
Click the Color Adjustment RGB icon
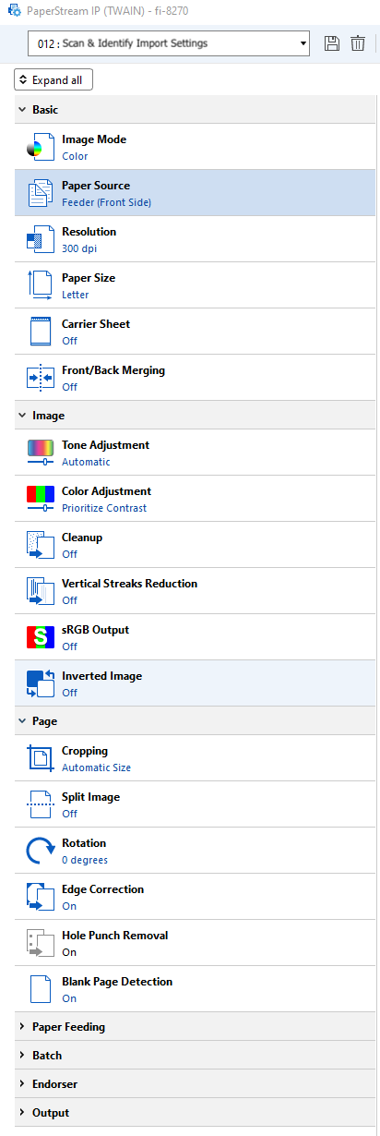pyautogui.click(x=40, y=499)
